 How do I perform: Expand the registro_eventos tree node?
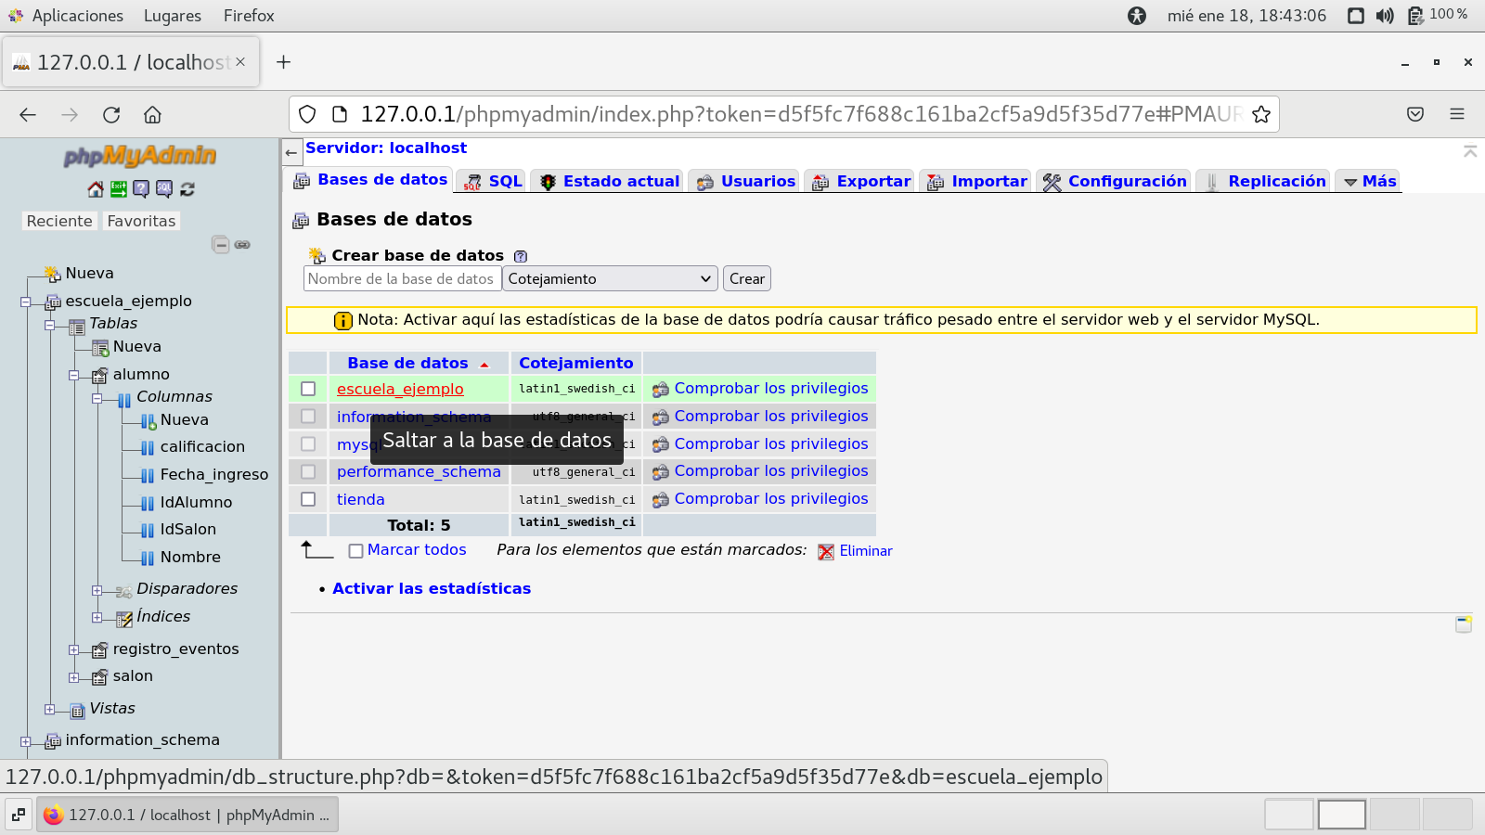(x=74, y=650)
